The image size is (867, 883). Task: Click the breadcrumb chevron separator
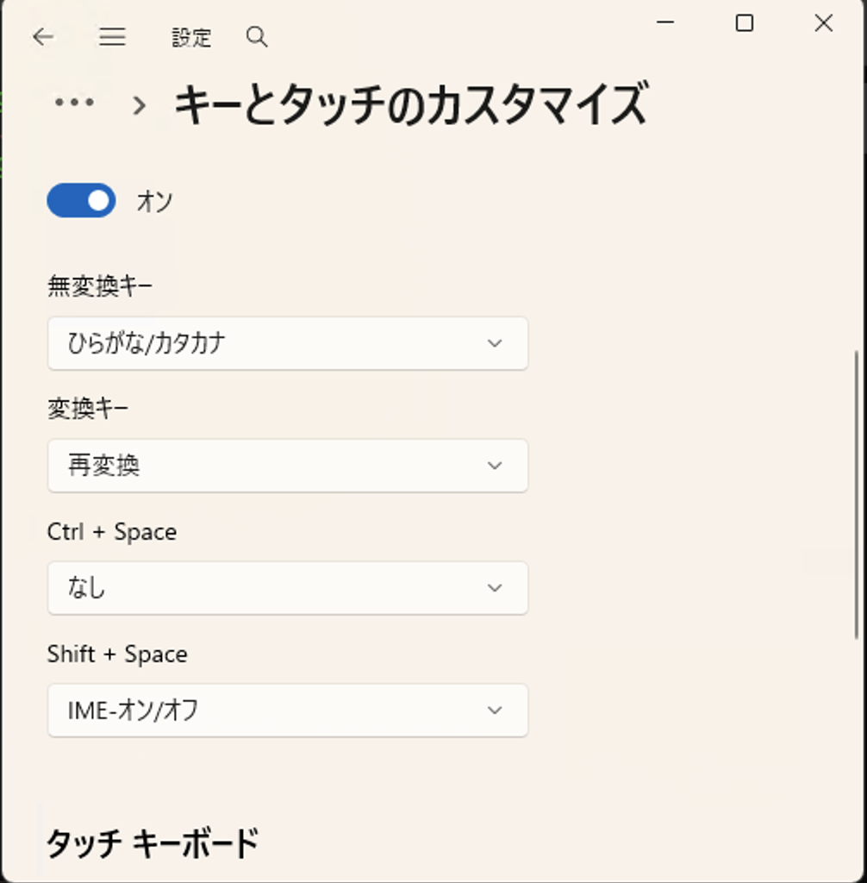(138, 105)
